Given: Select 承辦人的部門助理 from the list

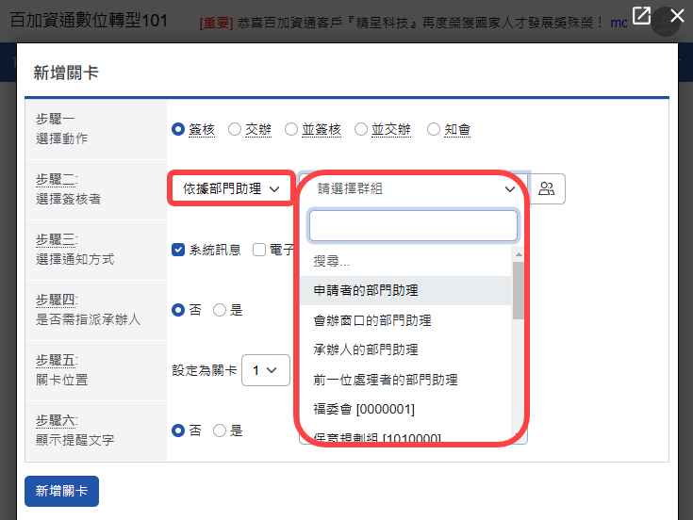Looking at the screenshot, I should [405, 349].
